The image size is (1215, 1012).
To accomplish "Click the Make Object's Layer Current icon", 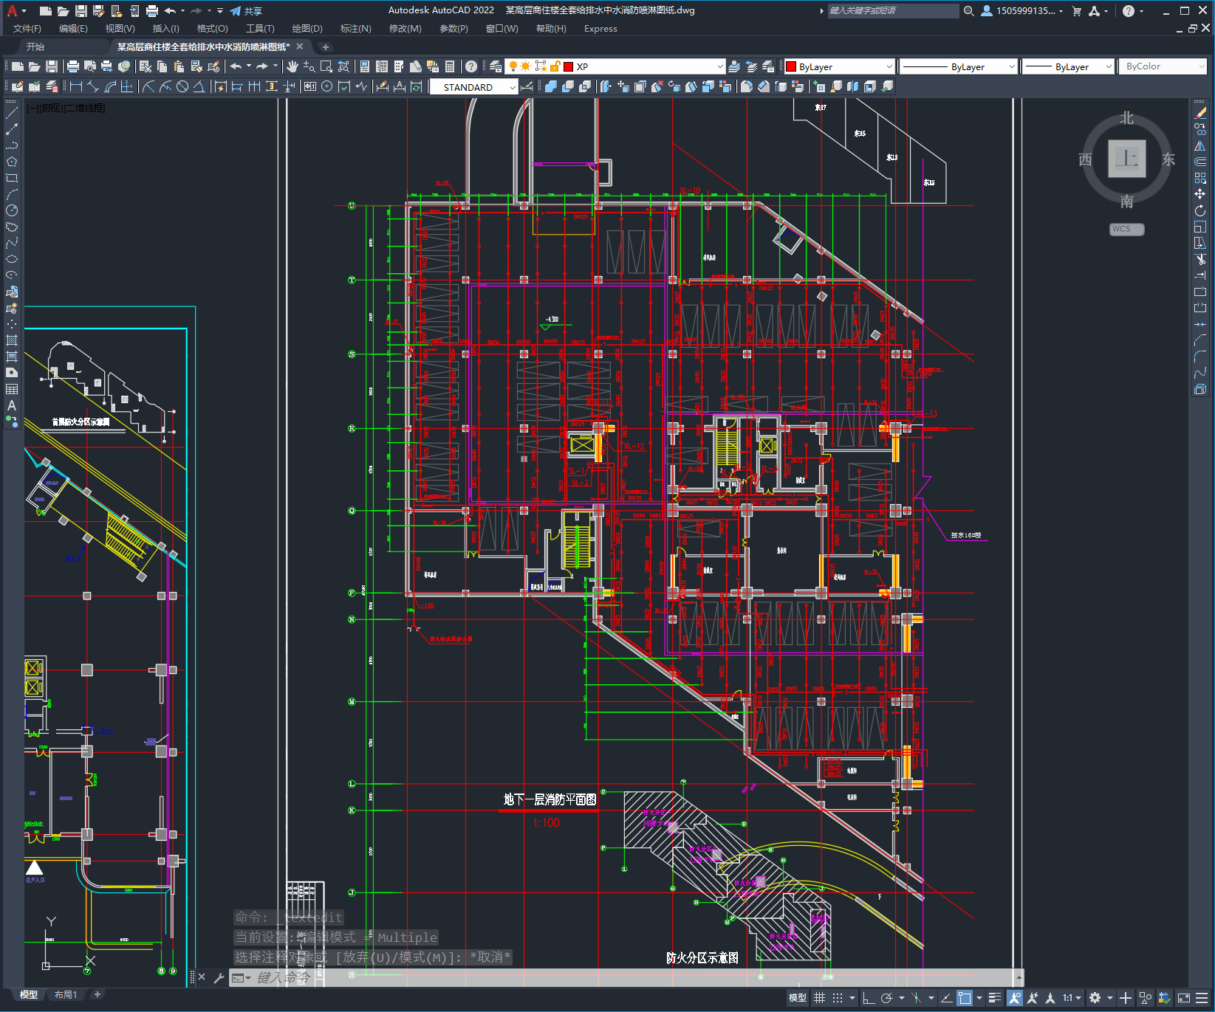I will point(734,66).
